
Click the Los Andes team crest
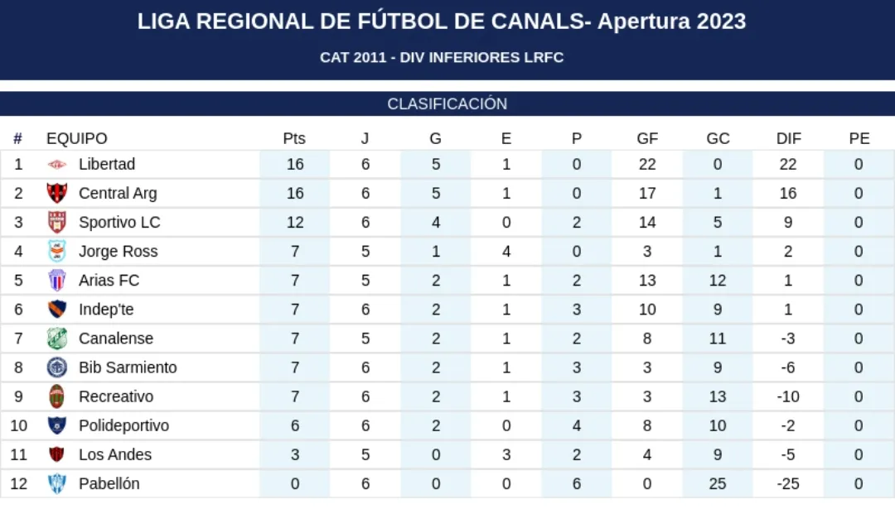tap(56, 454)
